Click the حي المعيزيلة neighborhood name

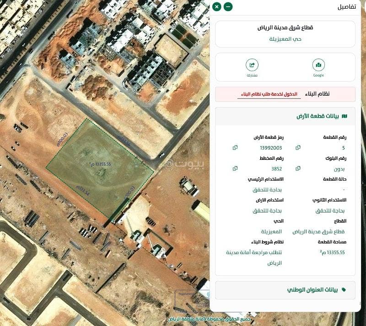[x=285, y=39]
